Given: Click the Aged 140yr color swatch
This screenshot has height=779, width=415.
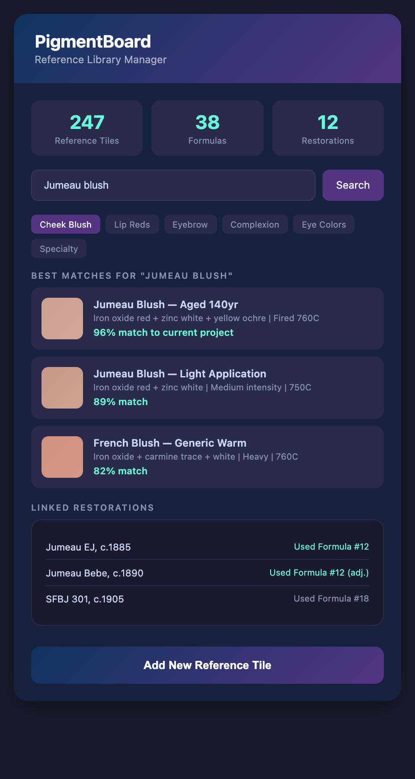Looking at the screenshot, I should (x=62, y=319).
